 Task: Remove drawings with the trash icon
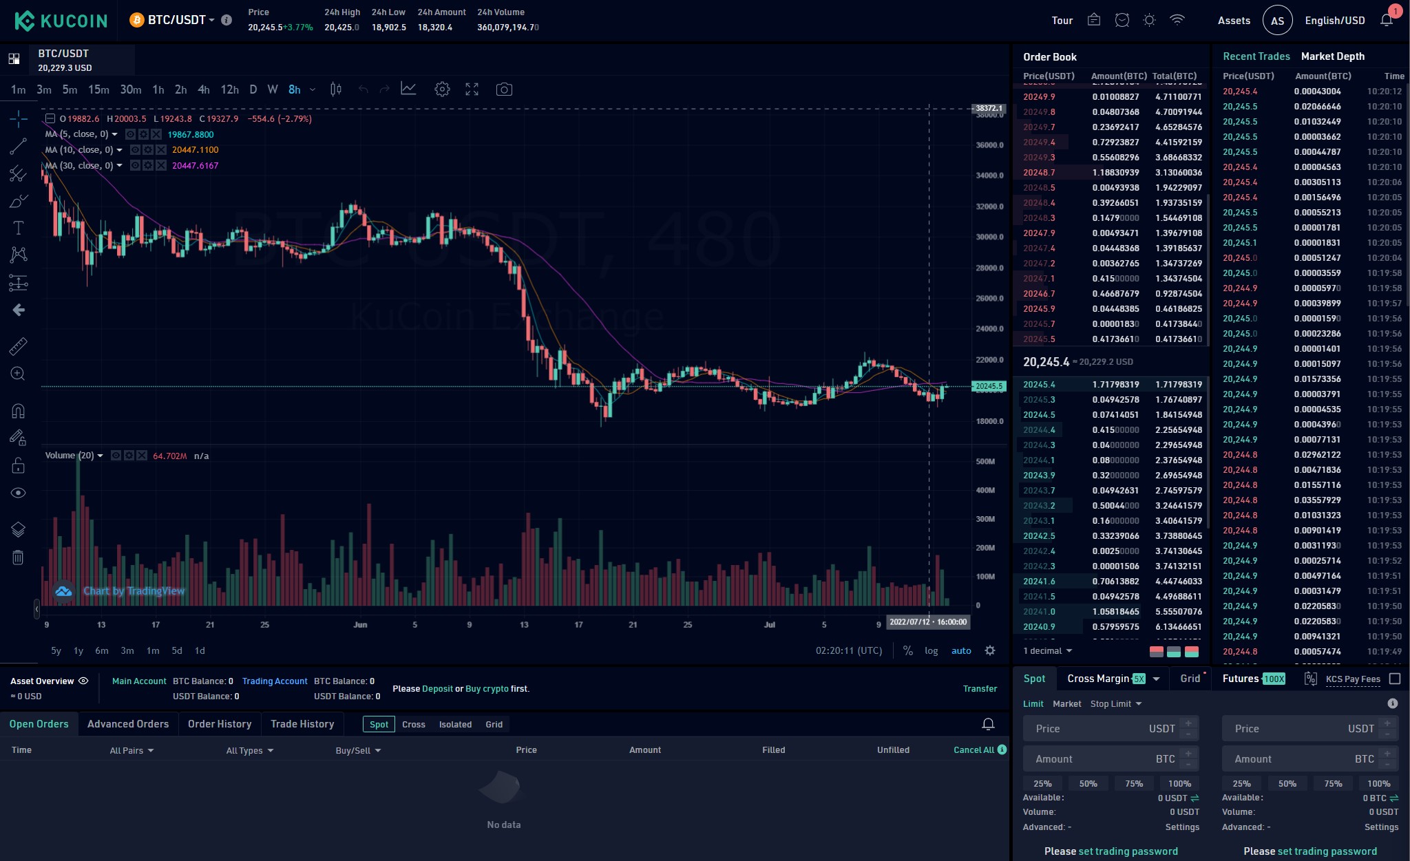[19, 557]
